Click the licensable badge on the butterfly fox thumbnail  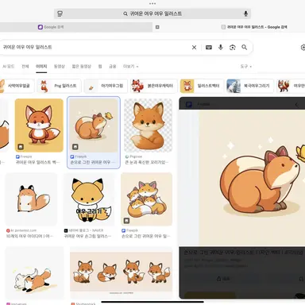coord(75,146)
